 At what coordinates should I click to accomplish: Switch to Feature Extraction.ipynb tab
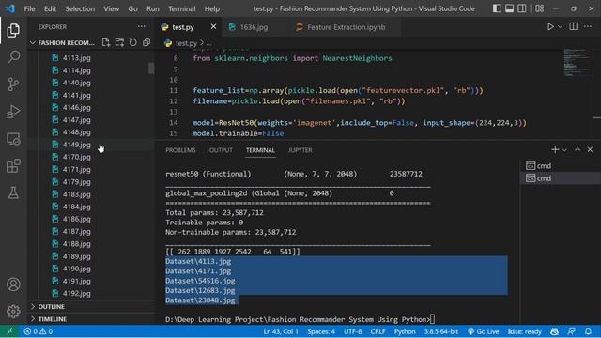coord(346,27)
